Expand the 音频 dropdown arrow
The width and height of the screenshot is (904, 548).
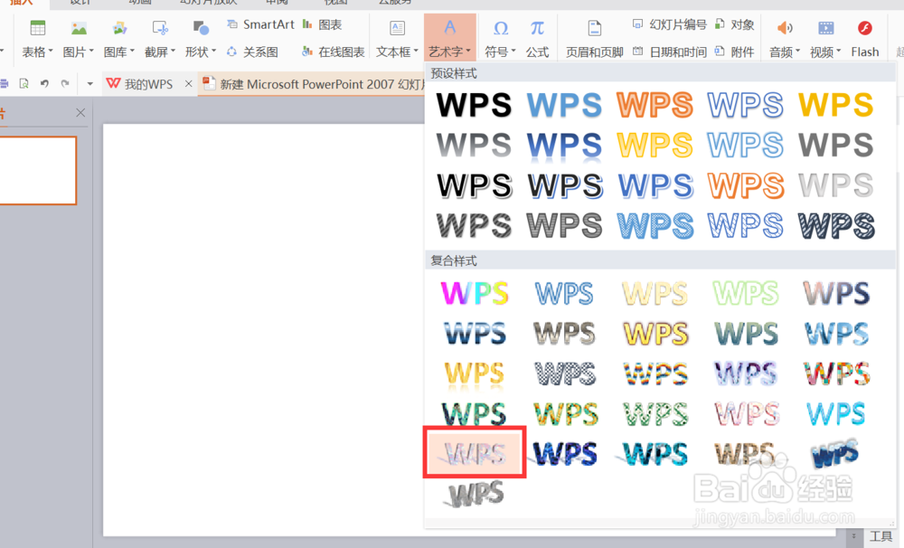coord(798,52)
